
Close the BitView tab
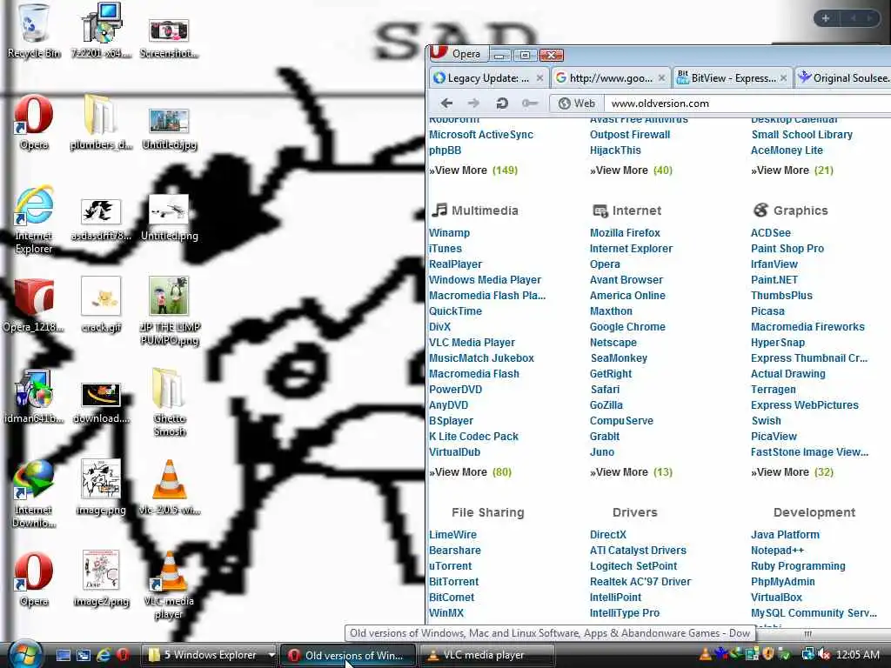784,77
